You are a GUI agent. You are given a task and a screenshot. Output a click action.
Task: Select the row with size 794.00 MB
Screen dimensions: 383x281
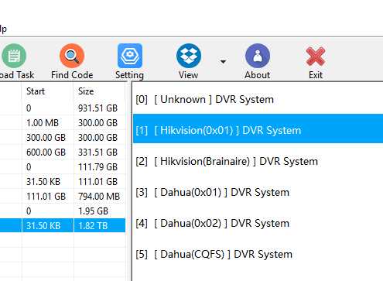click(63, 196)
